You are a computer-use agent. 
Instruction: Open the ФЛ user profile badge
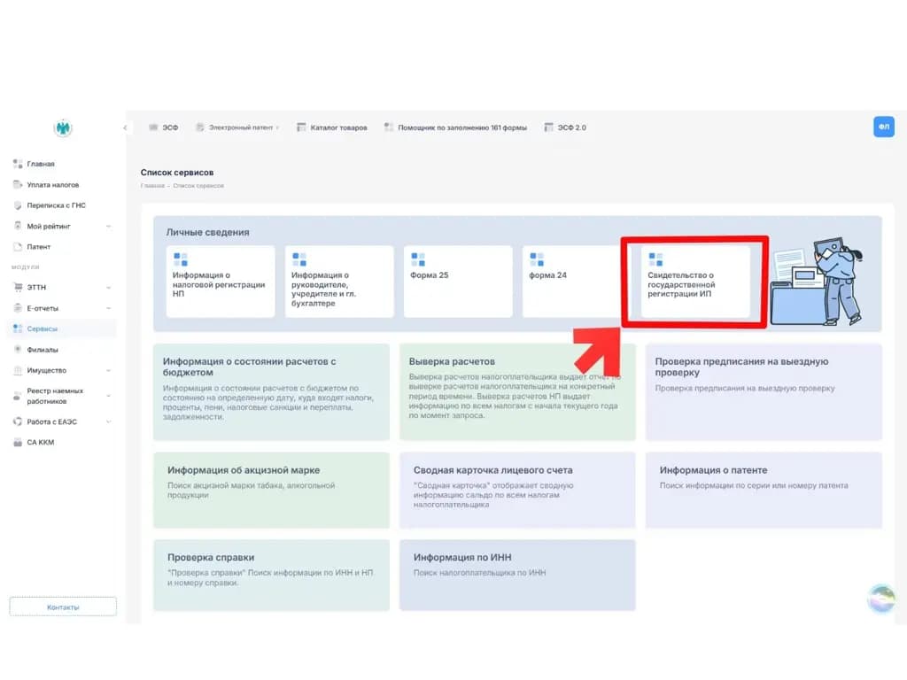pyautogui.click(x=883, y=127)
